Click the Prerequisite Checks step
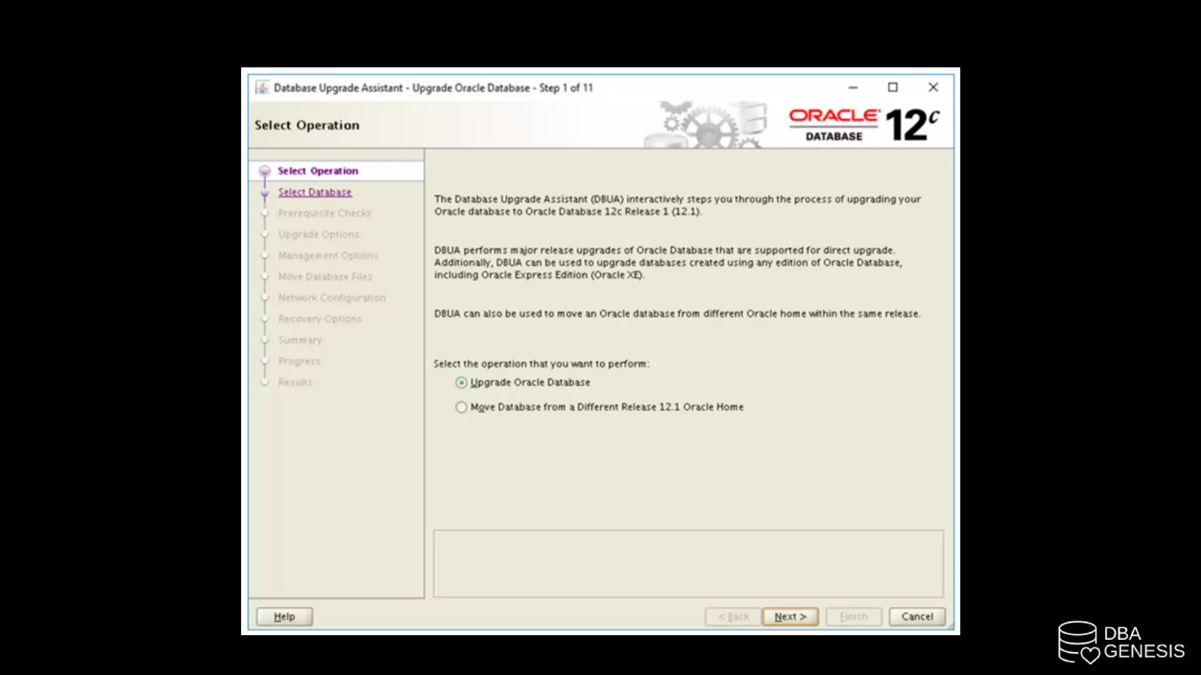Image resolution: width=1201 pixels, height=675 pixels. pyautogui.click(x=324, y=213)
